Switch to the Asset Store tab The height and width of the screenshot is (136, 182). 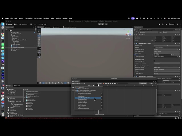(56, 27)
